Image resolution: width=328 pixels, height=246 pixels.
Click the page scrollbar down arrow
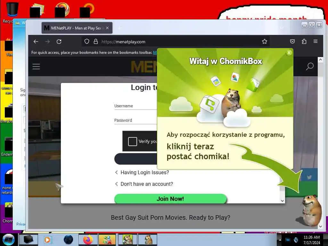pyautogui.click(x=320, y=226)
